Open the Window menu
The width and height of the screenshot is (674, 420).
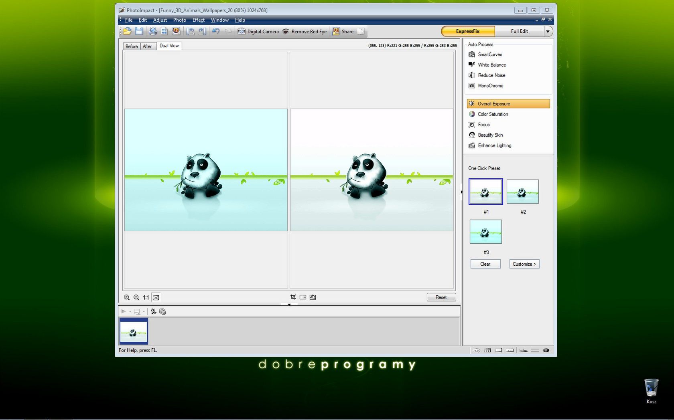[220, 20]
